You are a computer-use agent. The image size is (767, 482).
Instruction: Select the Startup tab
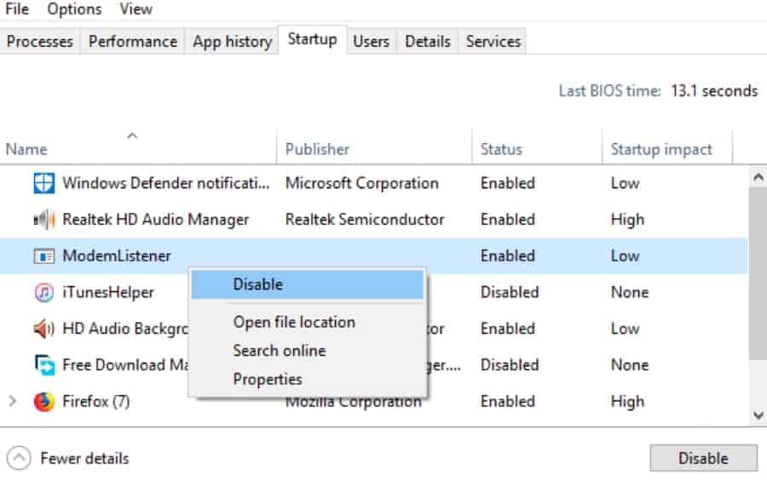pyautogui.click(x=312, y=39)
